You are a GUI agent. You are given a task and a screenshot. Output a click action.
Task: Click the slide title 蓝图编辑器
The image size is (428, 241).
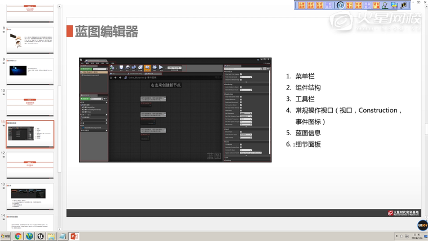click(106, 32)
